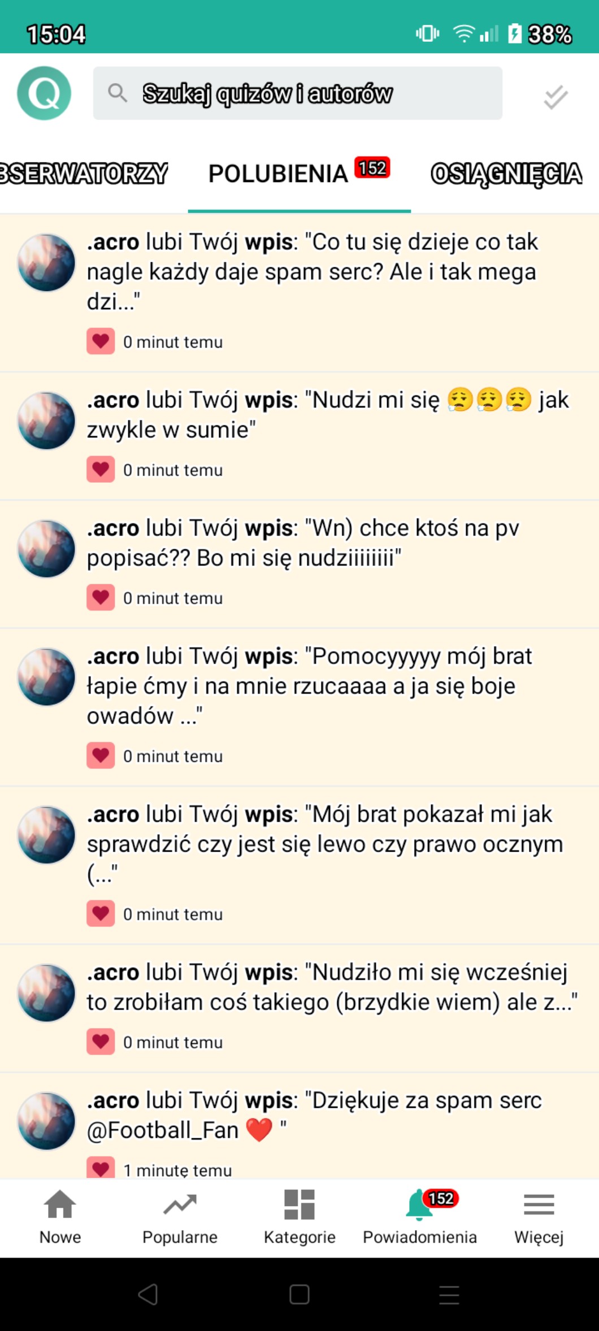
Task: Open the Więcej hamburger menu
Action: (539, 1217)
